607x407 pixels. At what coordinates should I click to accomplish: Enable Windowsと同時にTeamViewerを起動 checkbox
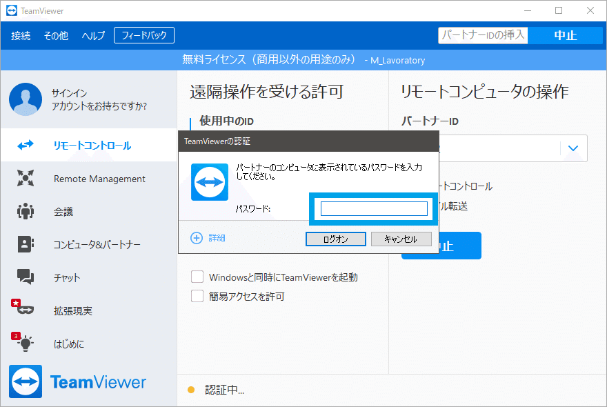pyautogui.click(x=197, y=277)
